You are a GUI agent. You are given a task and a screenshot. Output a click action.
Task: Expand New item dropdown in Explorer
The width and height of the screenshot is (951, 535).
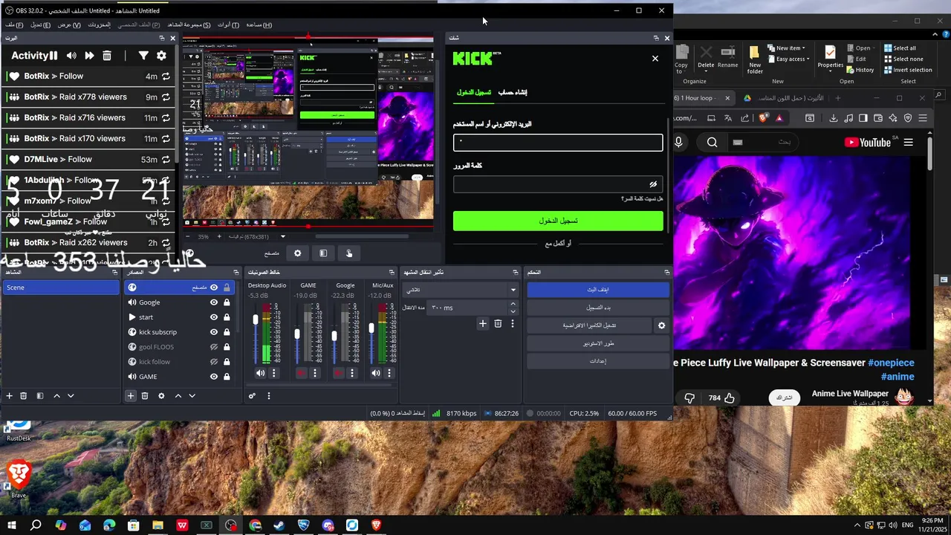coord(788,48)
